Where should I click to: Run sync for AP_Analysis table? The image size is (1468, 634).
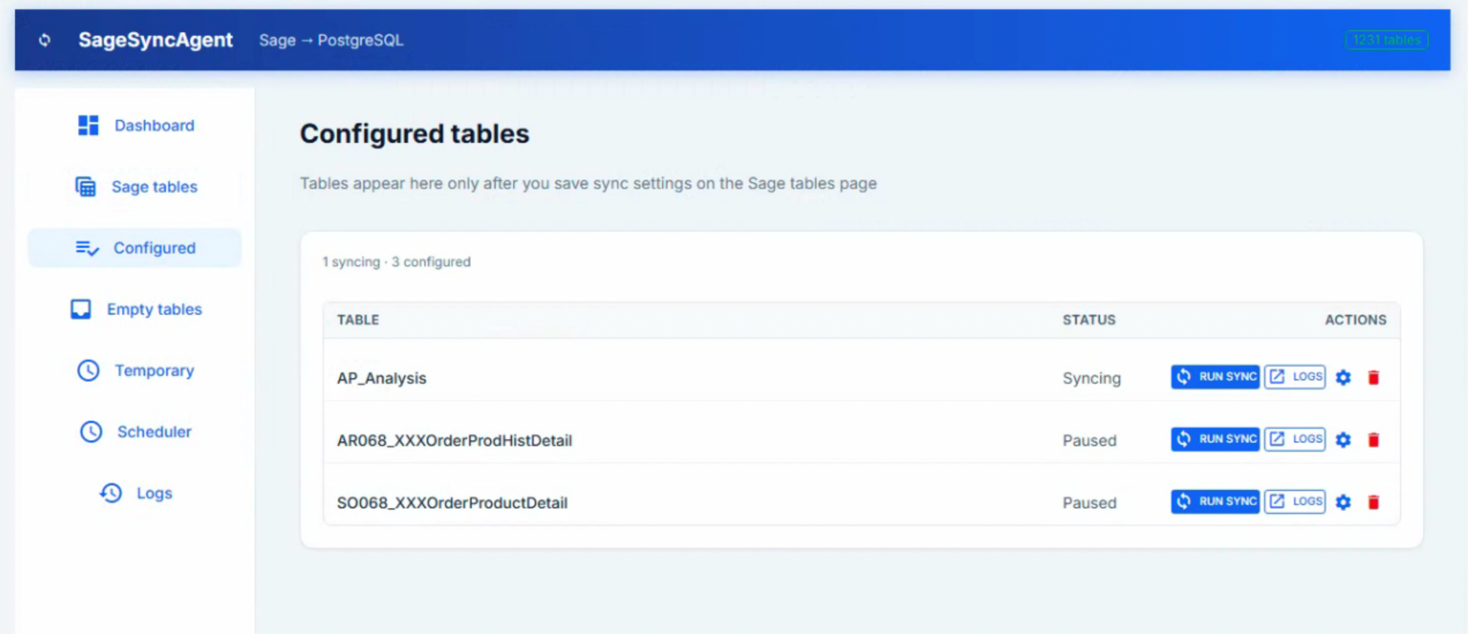(1215, 376)
